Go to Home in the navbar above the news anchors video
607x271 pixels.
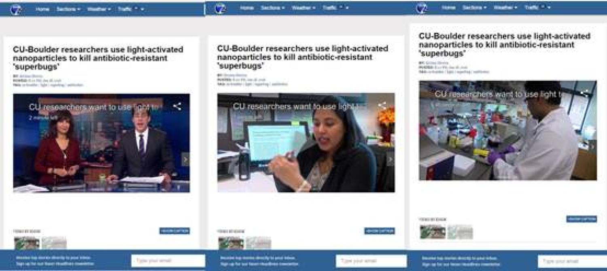(x=42, y=9)
